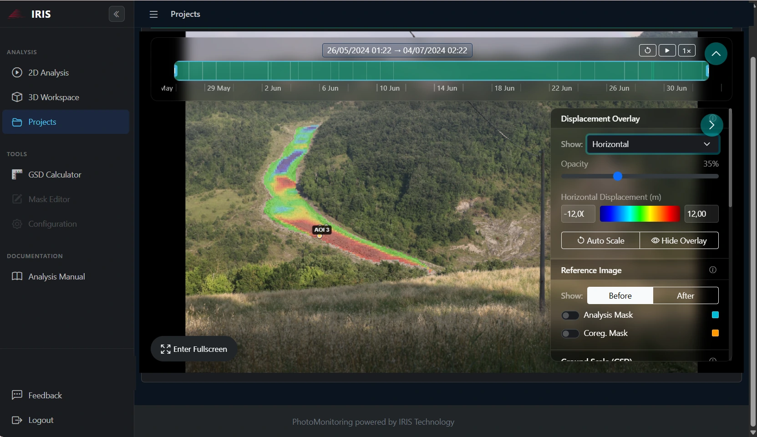This screenshot has height=437, width=757.
Task: Click the Projects folder icon
Action: pyautogui.click(x=17, y=122)
